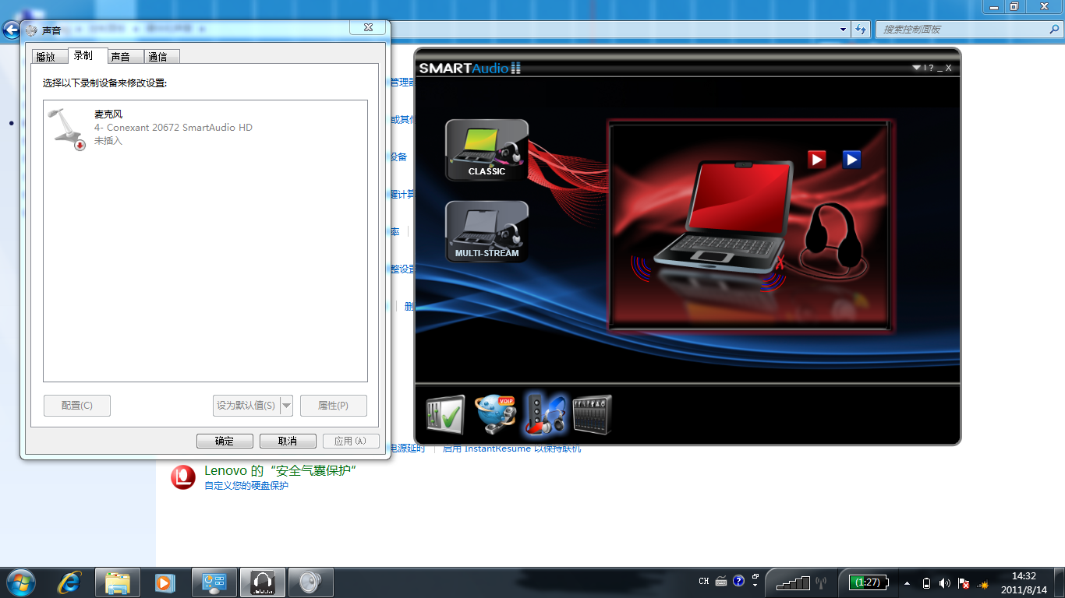
Task: Open the 自定义您的硬盘保护 link
Action: [246, 486]
